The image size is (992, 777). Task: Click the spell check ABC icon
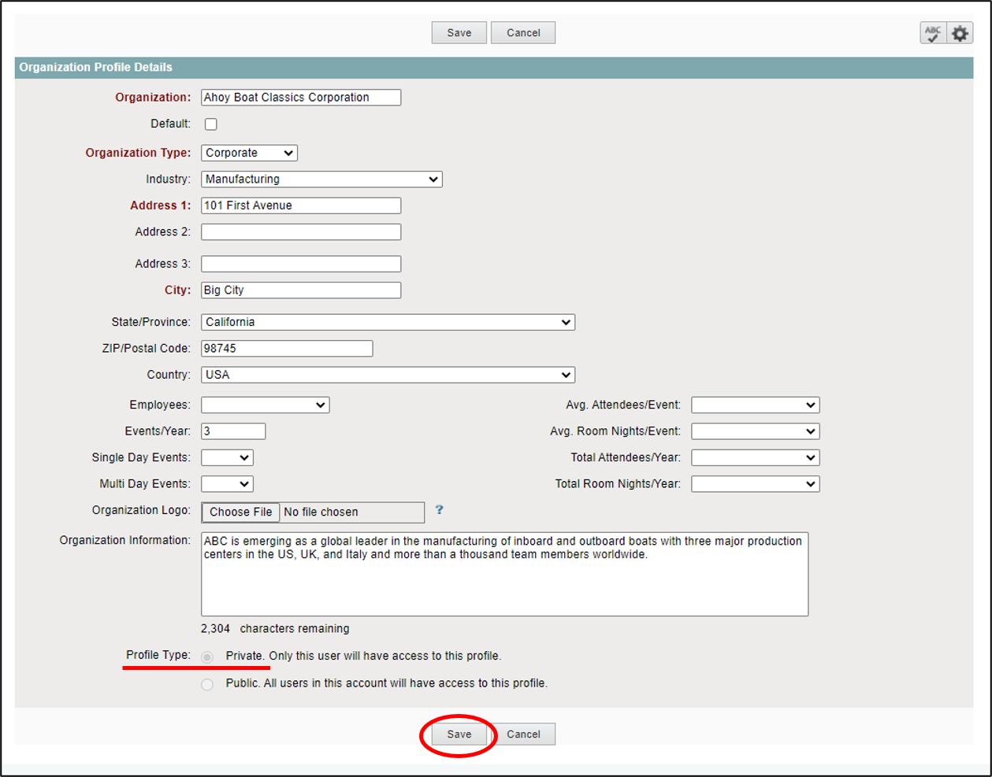click(933, 33)
